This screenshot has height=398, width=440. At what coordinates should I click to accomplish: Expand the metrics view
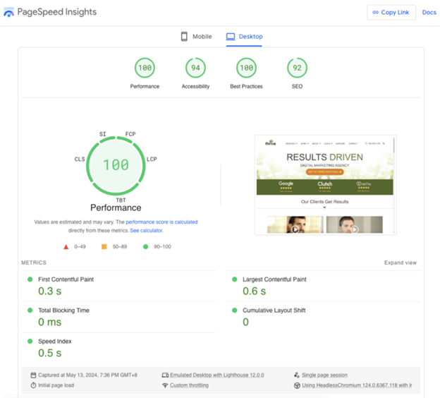pos(400,263)
